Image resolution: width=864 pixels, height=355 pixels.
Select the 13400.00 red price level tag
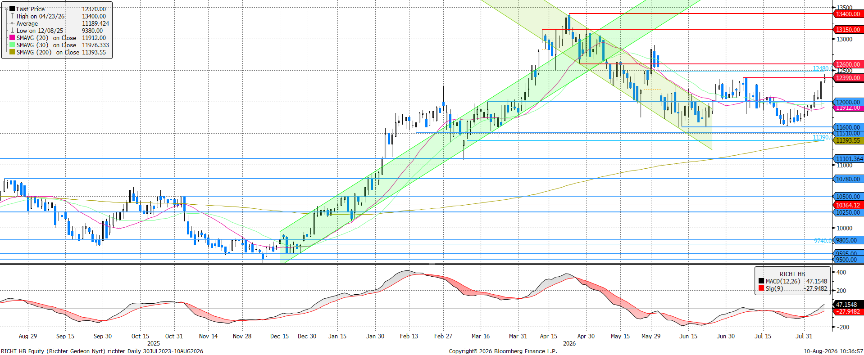[847, 14]
